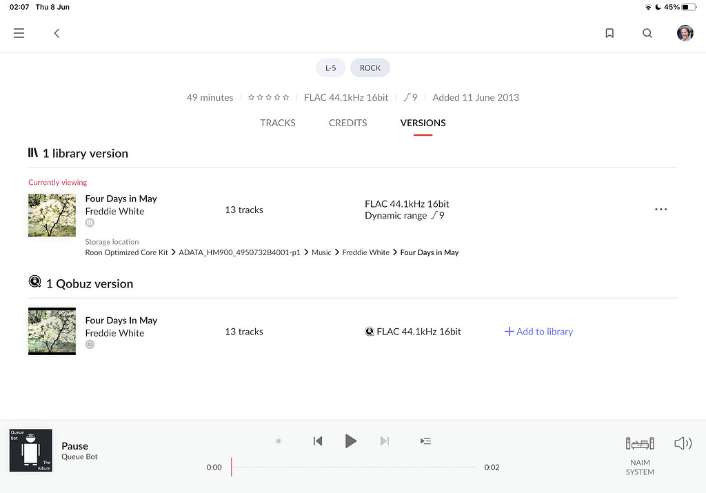Open the queue icon in playback bar

tap(425, 441)
